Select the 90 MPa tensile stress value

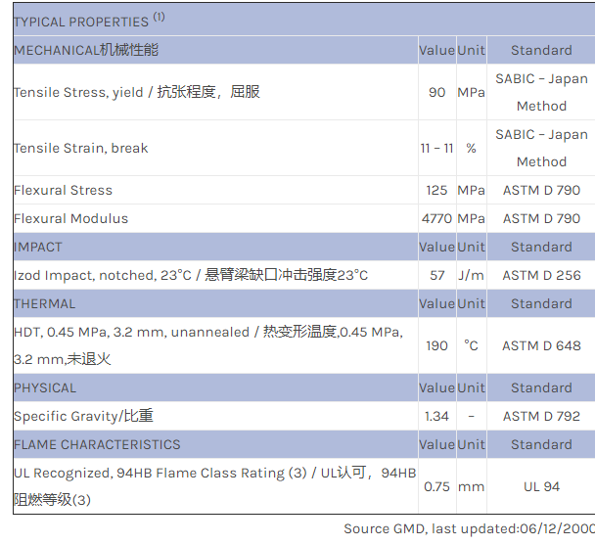point(436,92)
